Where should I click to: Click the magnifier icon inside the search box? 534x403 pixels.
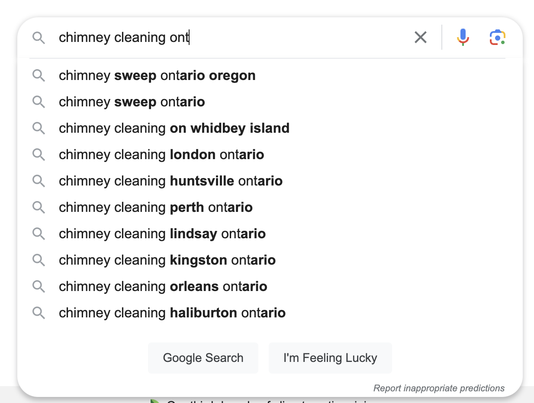click(x=39, y=38)
